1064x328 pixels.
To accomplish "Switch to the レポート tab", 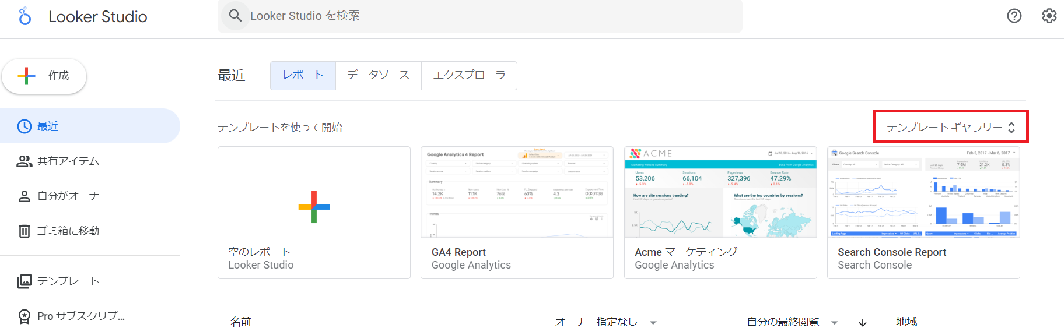I will click(x=303, y=76).
